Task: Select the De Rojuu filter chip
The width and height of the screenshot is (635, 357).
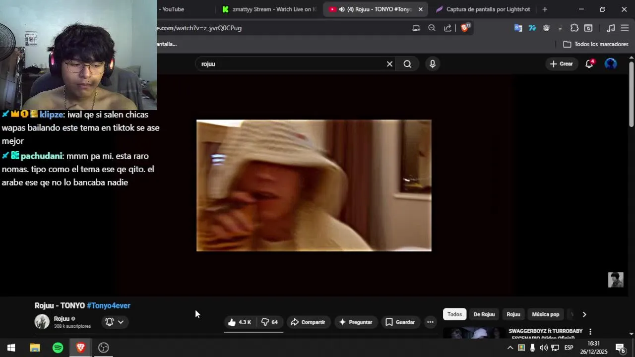Action: (x=484, y=314)
